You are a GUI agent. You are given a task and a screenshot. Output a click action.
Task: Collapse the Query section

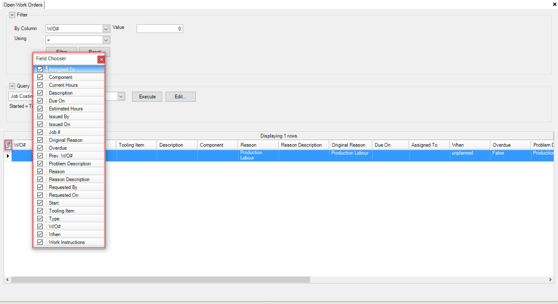[x=12, y=86]
